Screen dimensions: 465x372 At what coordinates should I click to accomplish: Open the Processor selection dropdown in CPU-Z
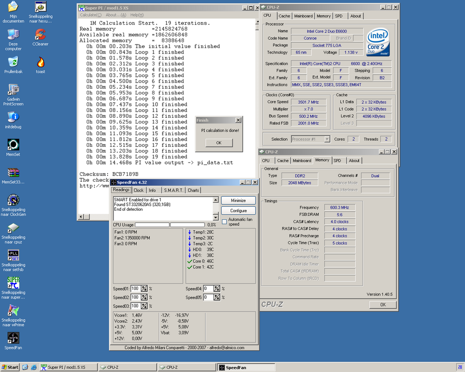327,139
